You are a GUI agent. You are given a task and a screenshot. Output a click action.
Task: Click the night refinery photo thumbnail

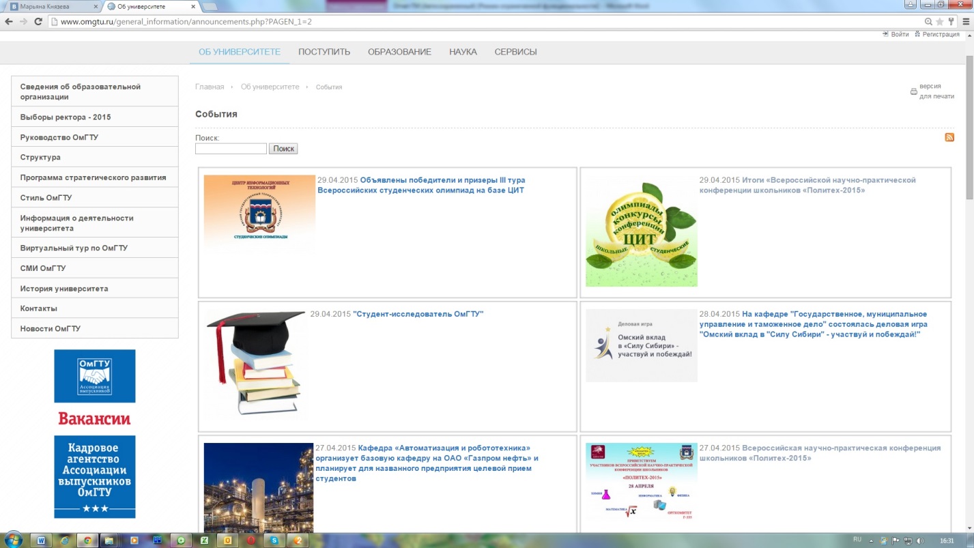(x=259, y=487)
